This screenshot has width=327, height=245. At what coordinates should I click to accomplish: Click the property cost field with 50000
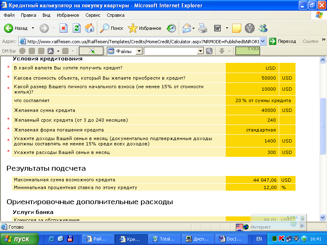coord(252,78)
